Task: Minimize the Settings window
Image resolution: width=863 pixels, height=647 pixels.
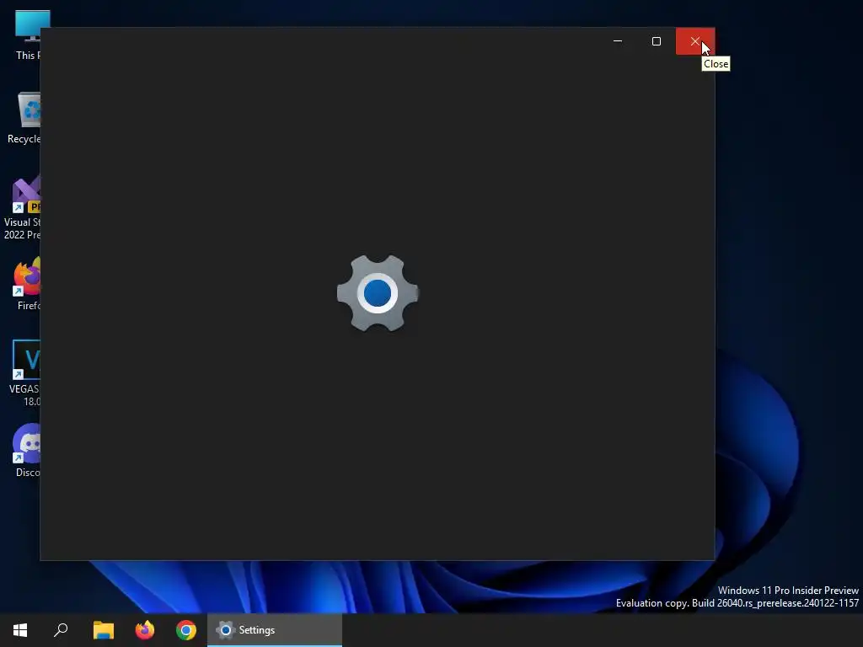Action: [618, 41]
